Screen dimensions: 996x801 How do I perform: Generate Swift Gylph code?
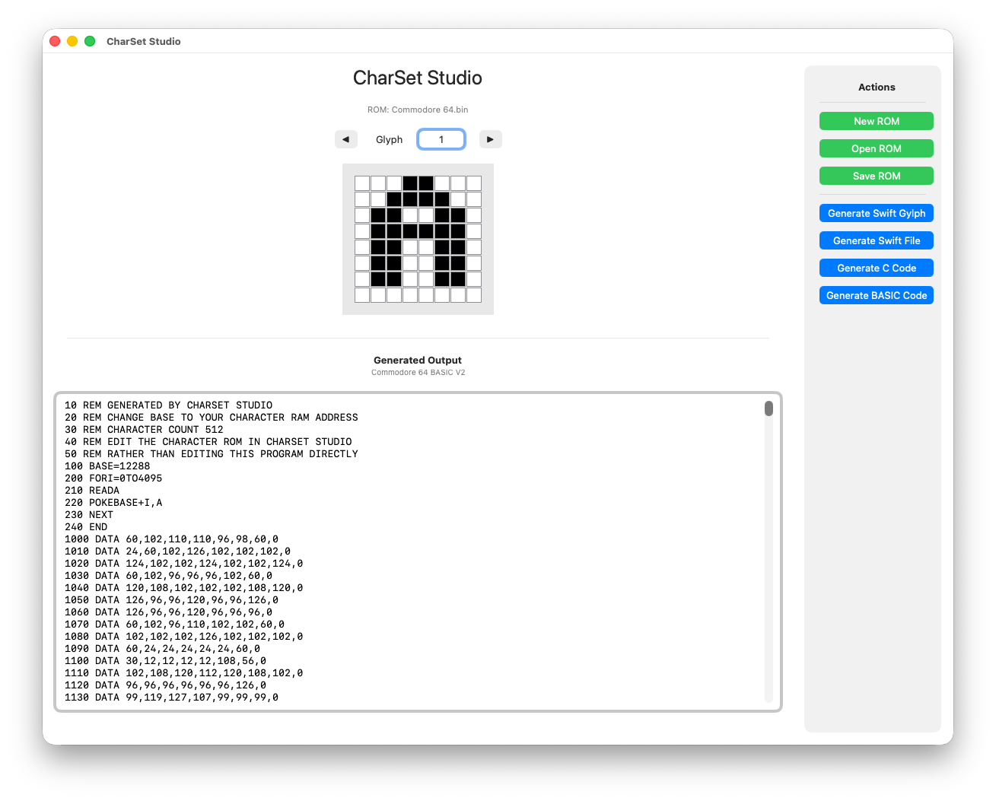pyautogui.click(x=876, y=213)
